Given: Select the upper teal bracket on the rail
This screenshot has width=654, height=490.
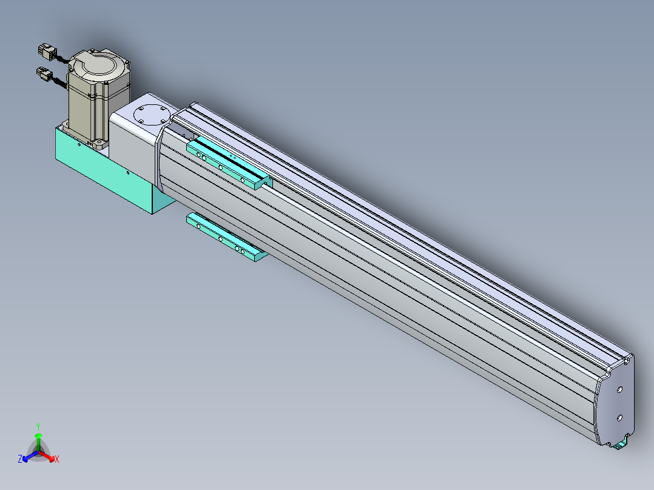Looking at the screenshot, I should click(x=229, y=164).
